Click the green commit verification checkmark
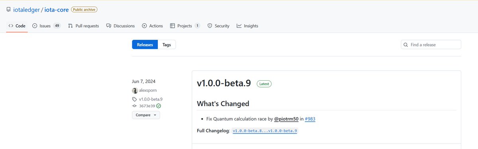478x149 pixels. point(159,106)
